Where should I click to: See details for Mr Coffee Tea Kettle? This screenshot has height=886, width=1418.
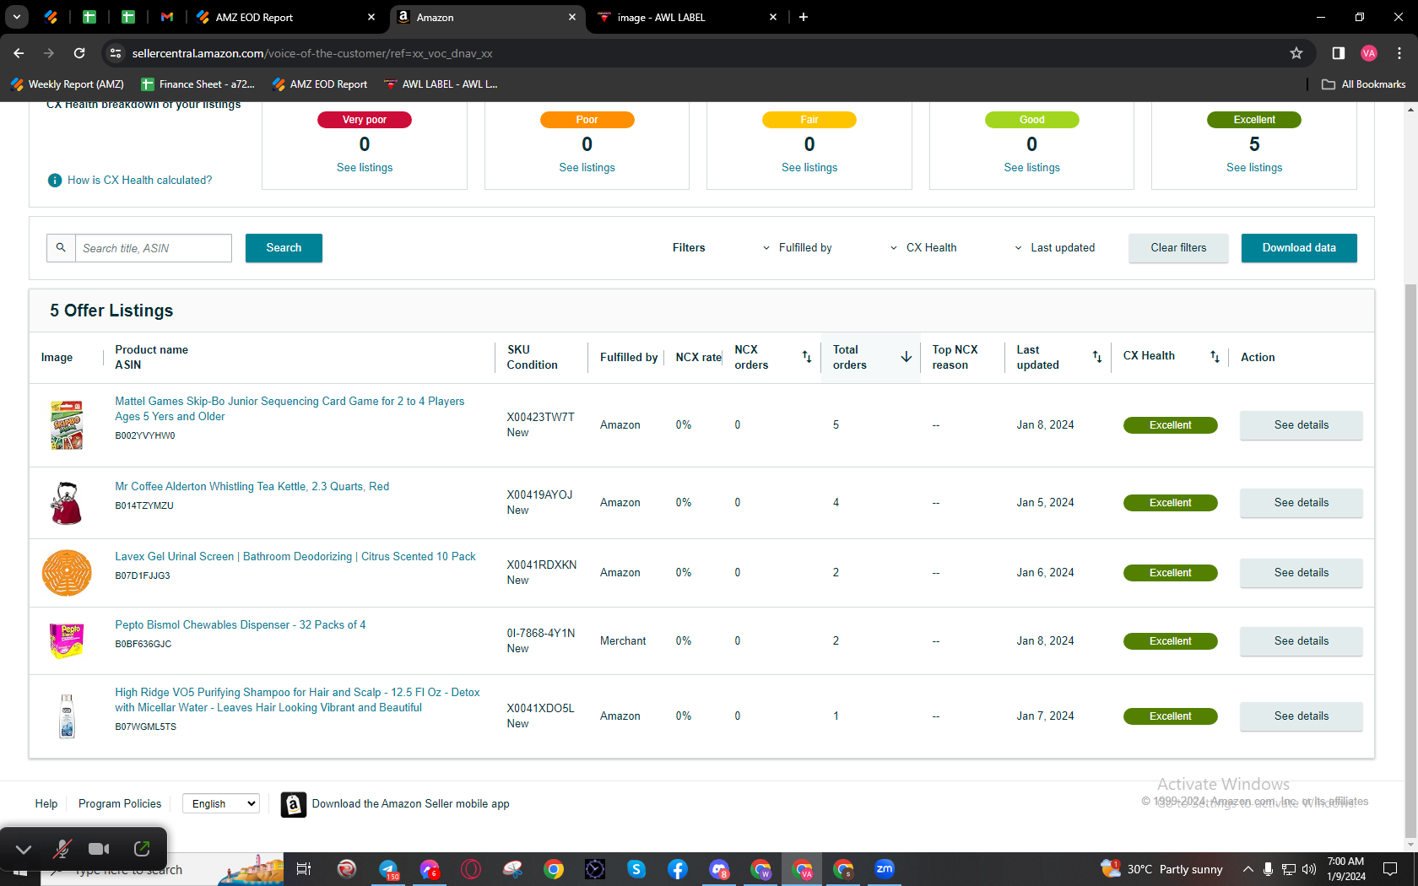point(1301,503)
